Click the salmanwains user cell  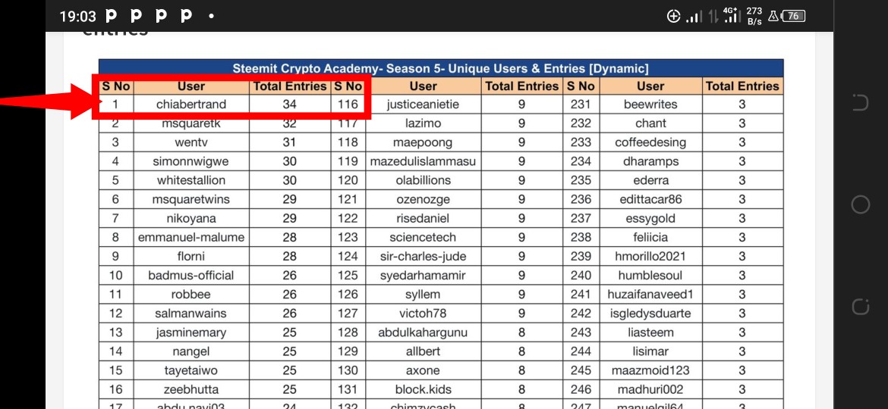(x=191, y=314)
